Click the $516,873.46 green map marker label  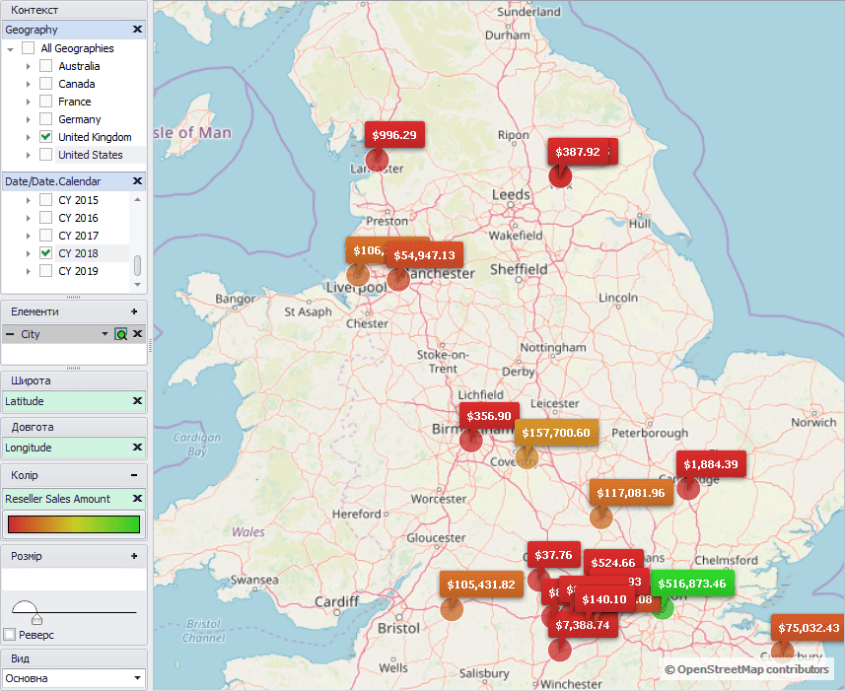pyautogui.click(x=692, y=584)
